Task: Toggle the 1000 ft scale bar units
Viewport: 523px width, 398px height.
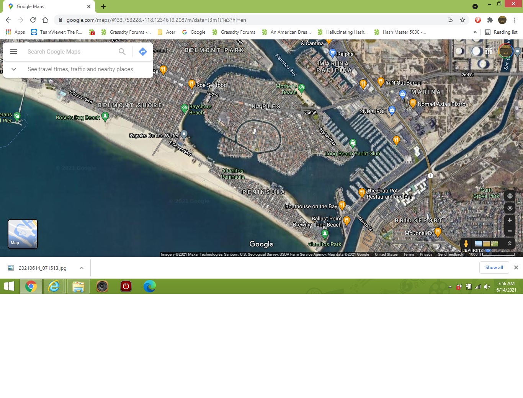Action: coord(492,254)
